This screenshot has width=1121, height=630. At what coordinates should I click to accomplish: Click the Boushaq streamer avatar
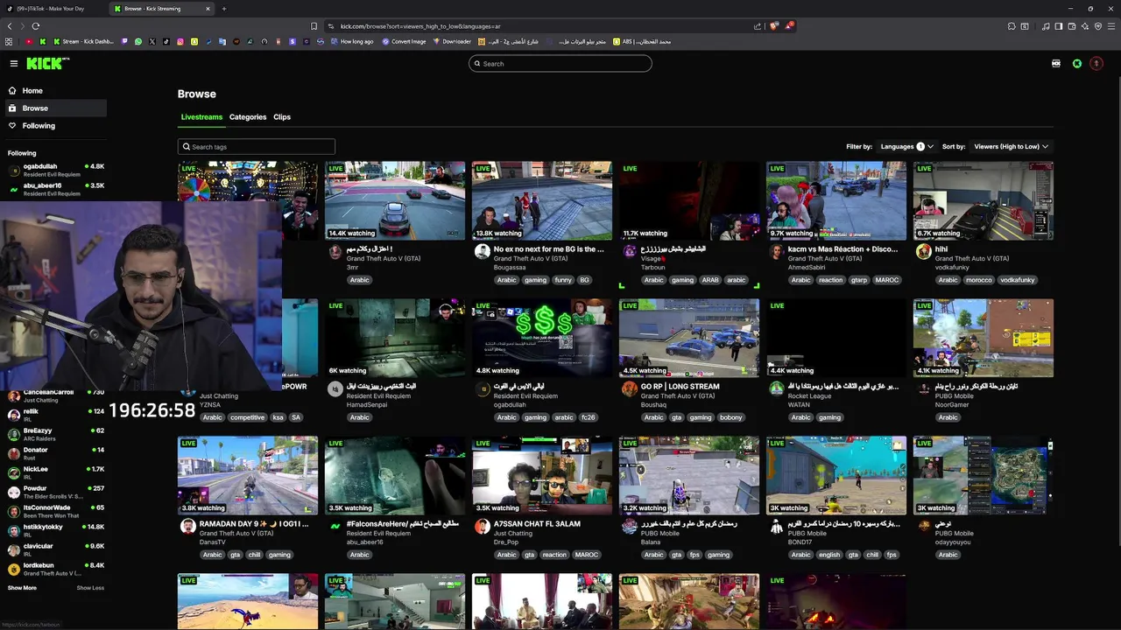(x=629, y=389)
